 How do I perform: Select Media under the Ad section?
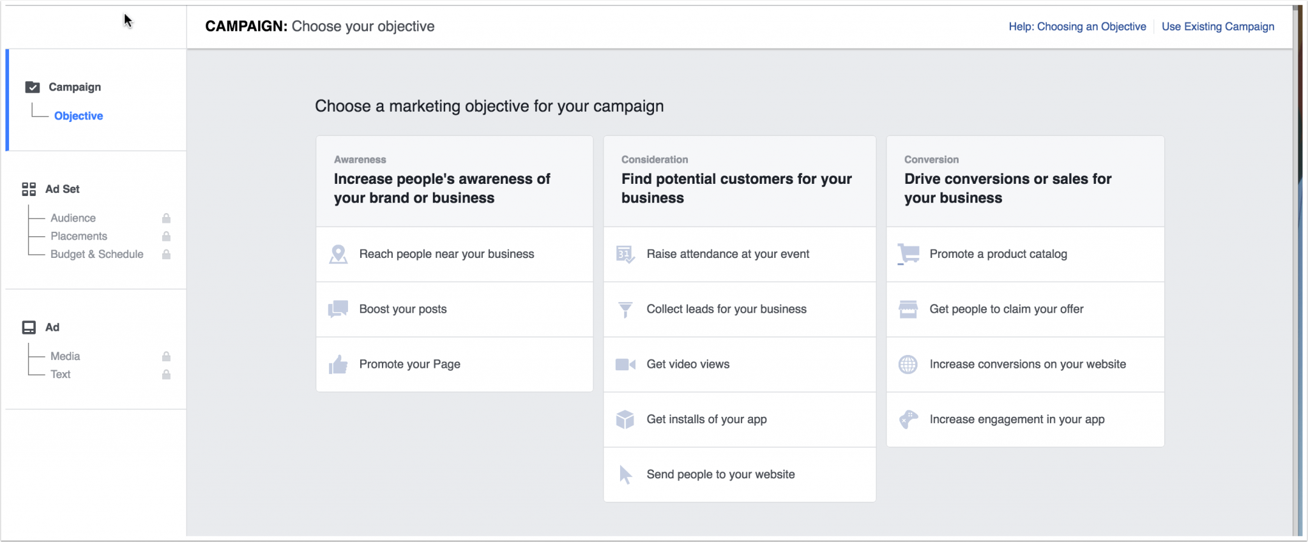click(x=65, y=356)
